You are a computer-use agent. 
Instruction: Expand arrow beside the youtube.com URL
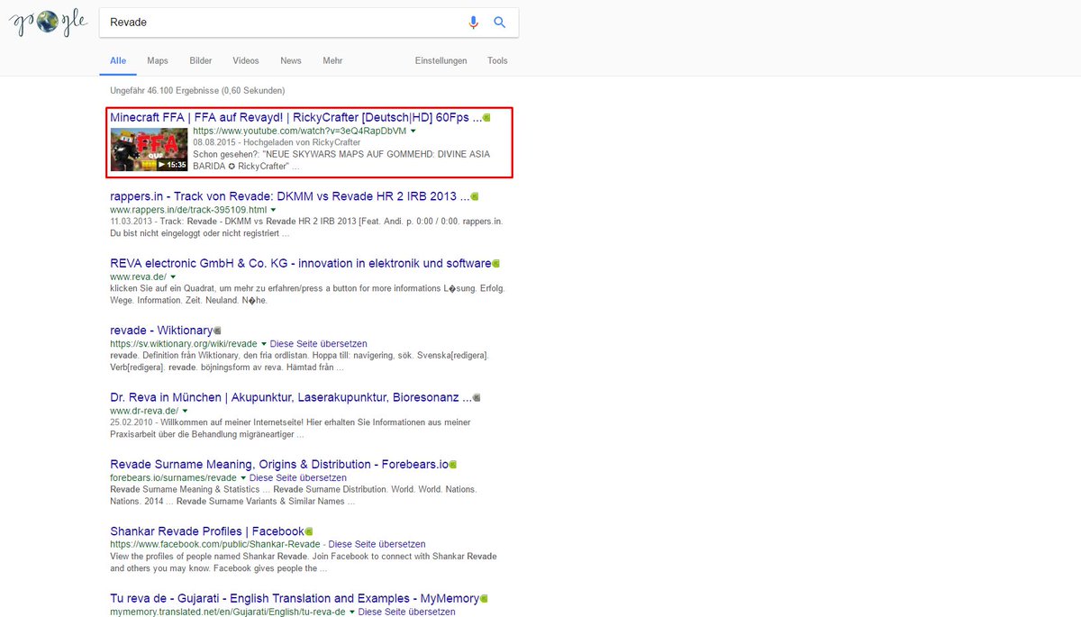[413, 132]
